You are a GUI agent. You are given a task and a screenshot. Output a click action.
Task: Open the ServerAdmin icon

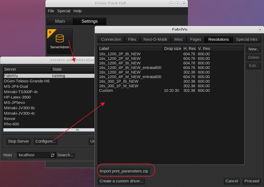(59, 41)
